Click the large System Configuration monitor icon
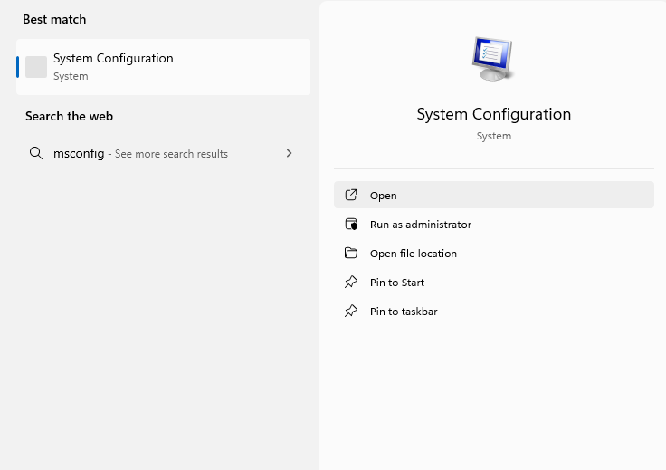 click(x=493, y=60)
